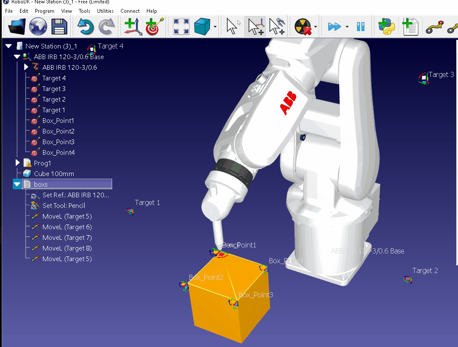
Task: Save the station with floppy disk icon
Action: 59,26
